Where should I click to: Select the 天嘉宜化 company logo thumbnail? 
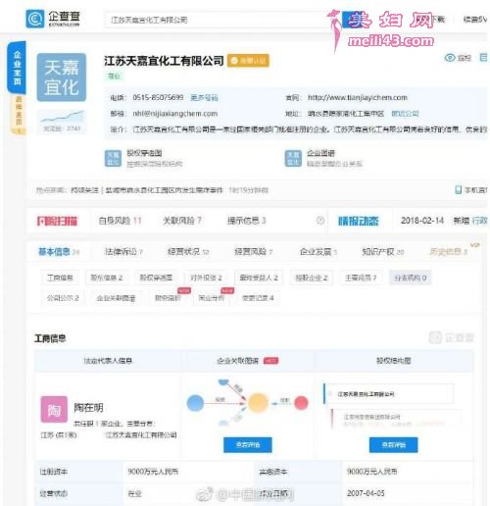62,77
